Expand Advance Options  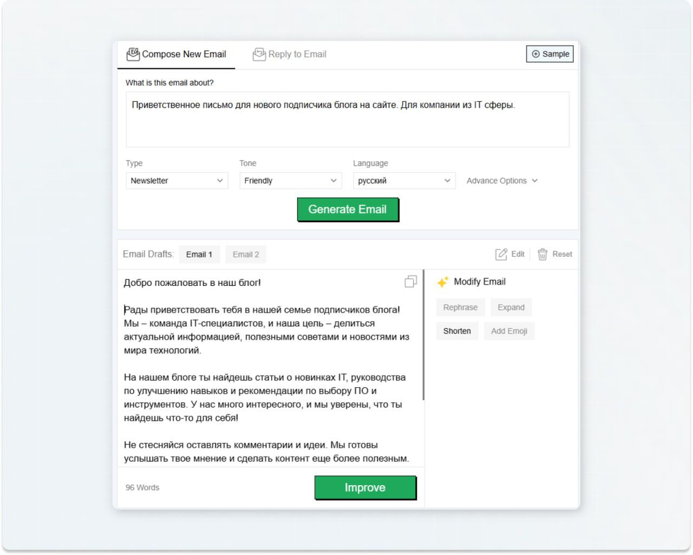[x=502, y=181]
